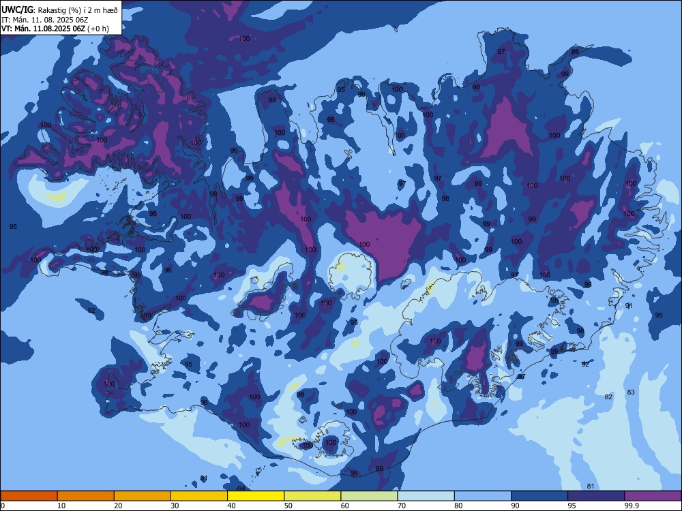
Task: Click the 40–50 bright yellow legend swatch
Action: click(x=256, y=496)
